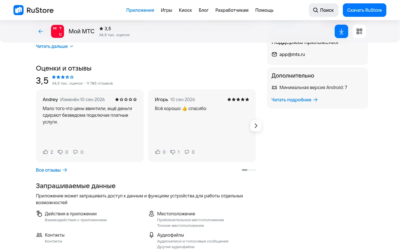Screen dimensions: 404x252
Task: Open the Игры section
Action: coord(166,10)
